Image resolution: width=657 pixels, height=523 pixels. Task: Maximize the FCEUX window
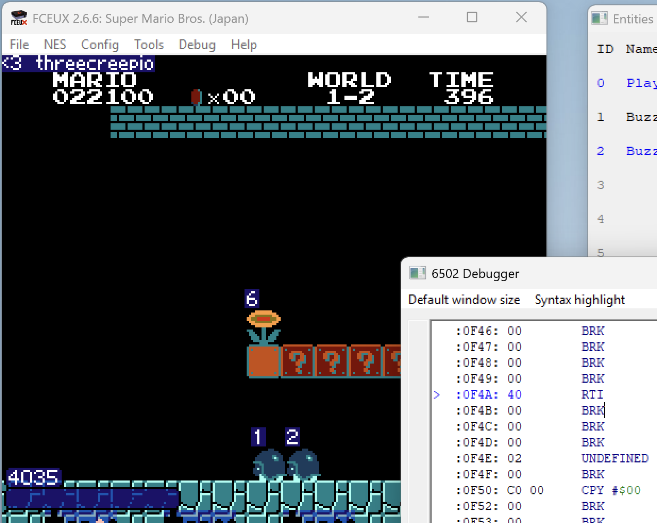(472, 18)
